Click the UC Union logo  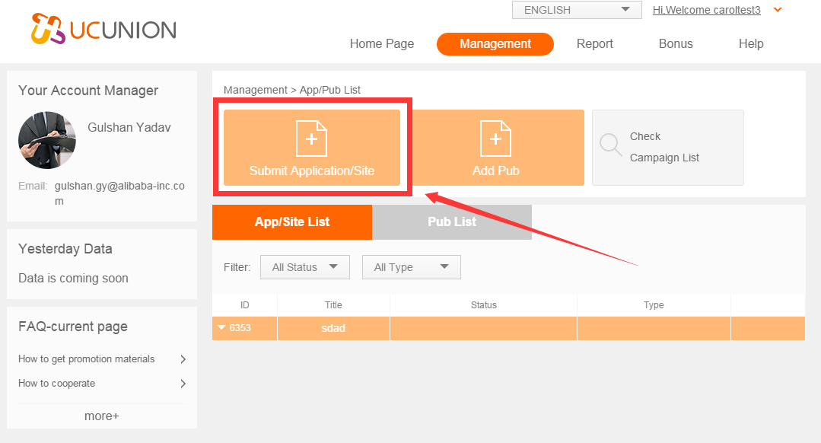pyautogui.click(x=103, y=30)
